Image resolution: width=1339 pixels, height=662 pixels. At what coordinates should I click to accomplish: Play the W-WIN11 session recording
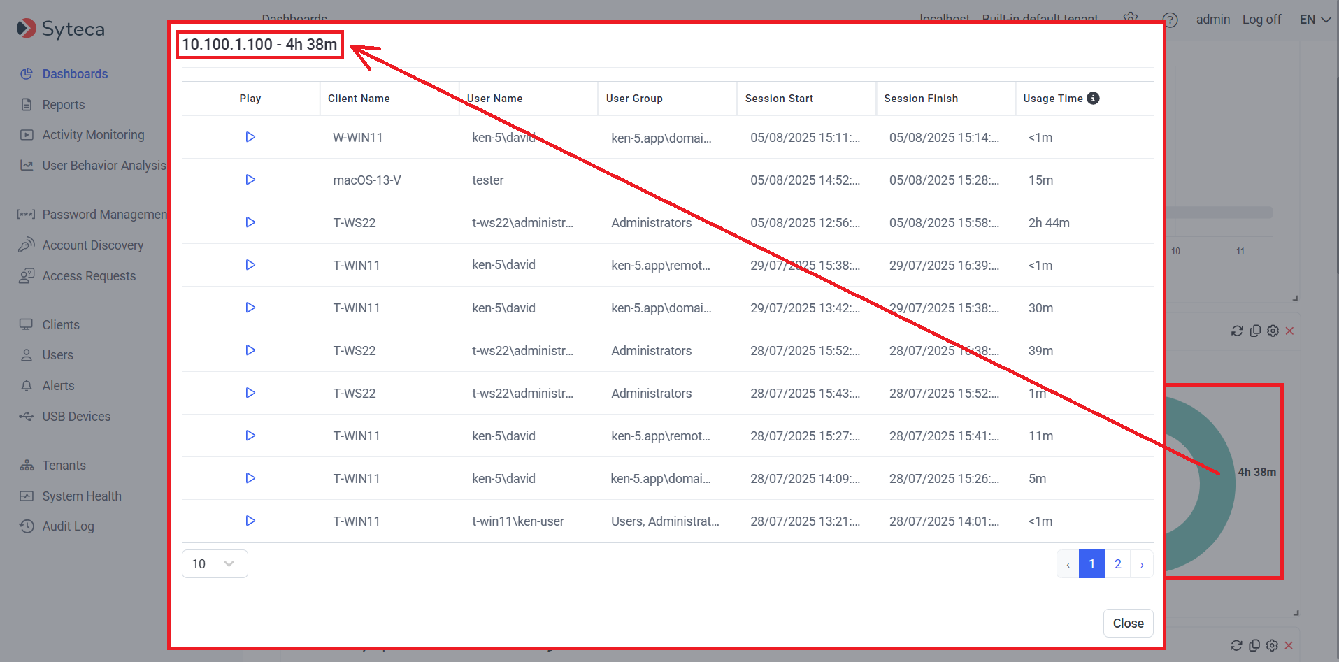250,137
